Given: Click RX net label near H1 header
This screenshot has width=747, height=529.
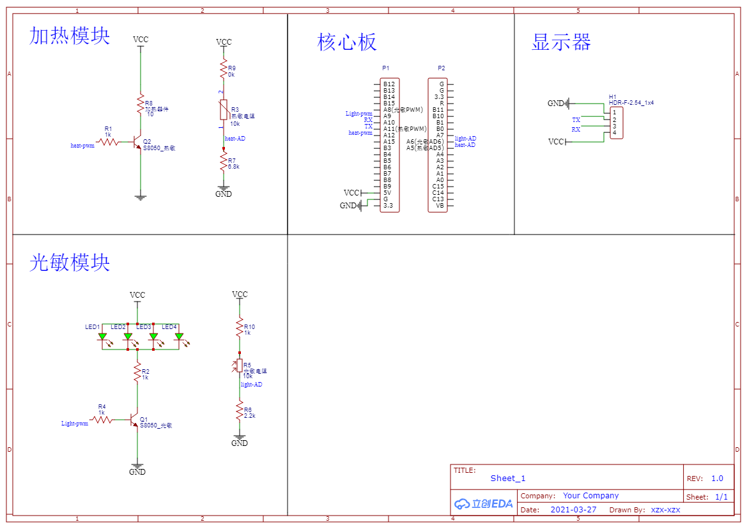Looking at the screenshot, I should (x=576, y=130).
